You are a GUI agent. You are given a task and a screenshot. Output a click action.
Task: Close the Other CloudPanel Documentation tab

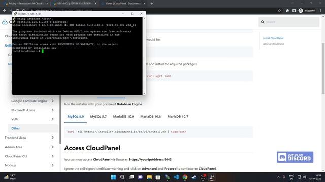[144, 4]
